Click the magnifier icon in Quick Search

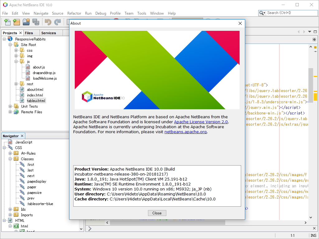[261, 13]
